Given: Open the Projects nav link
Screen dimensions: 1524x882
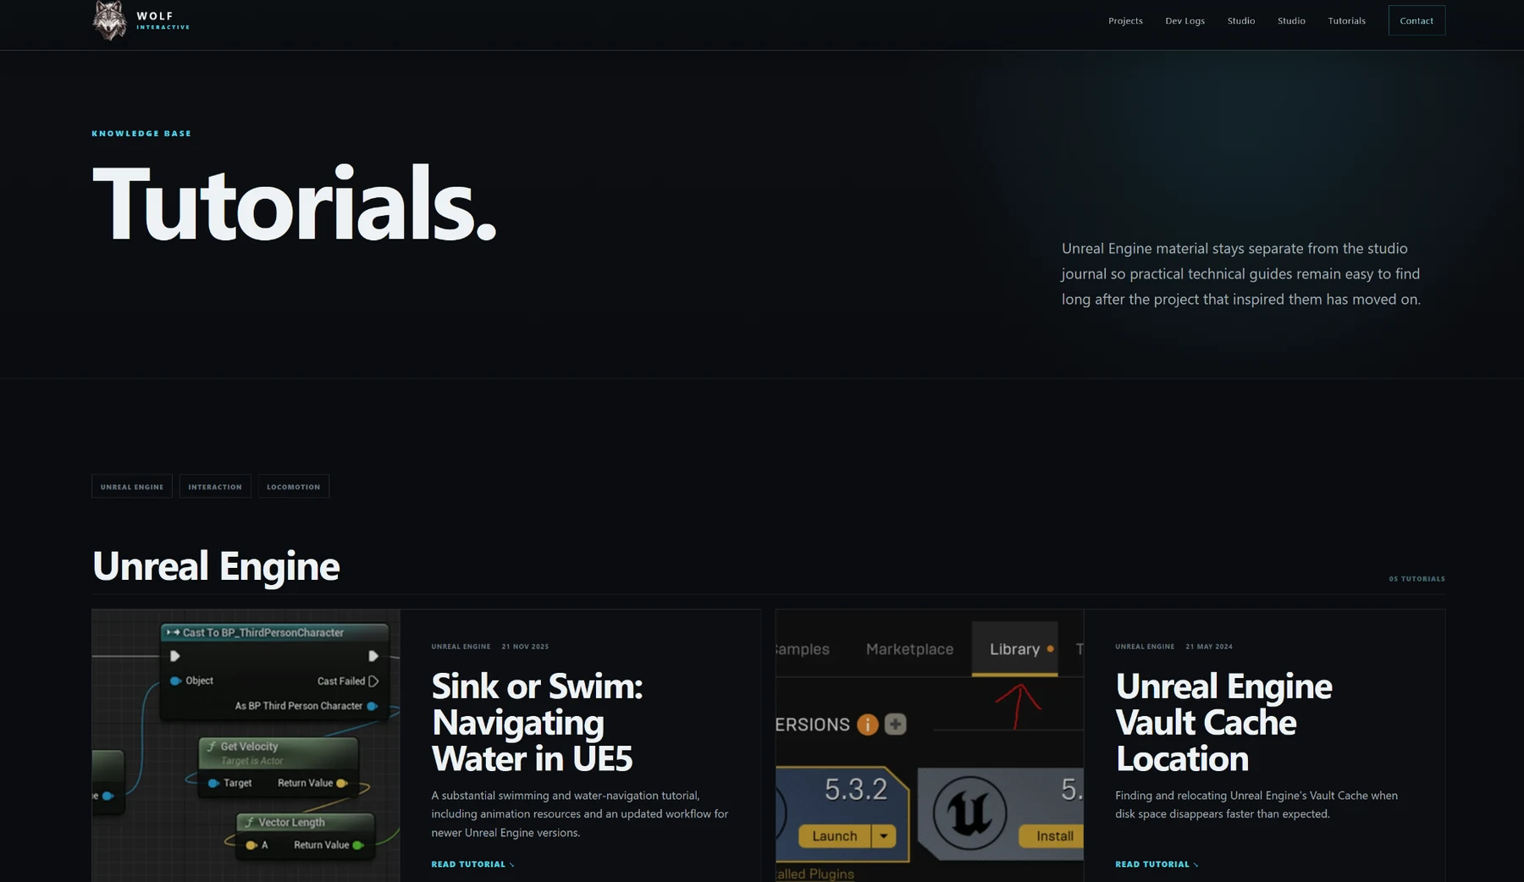Looking at the screenshot, I should tap(1125, 20).
